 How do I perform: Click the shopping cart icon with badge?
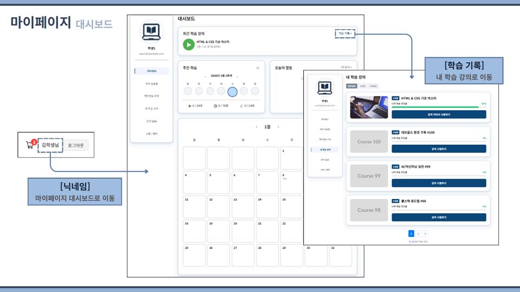coord(30,145)
